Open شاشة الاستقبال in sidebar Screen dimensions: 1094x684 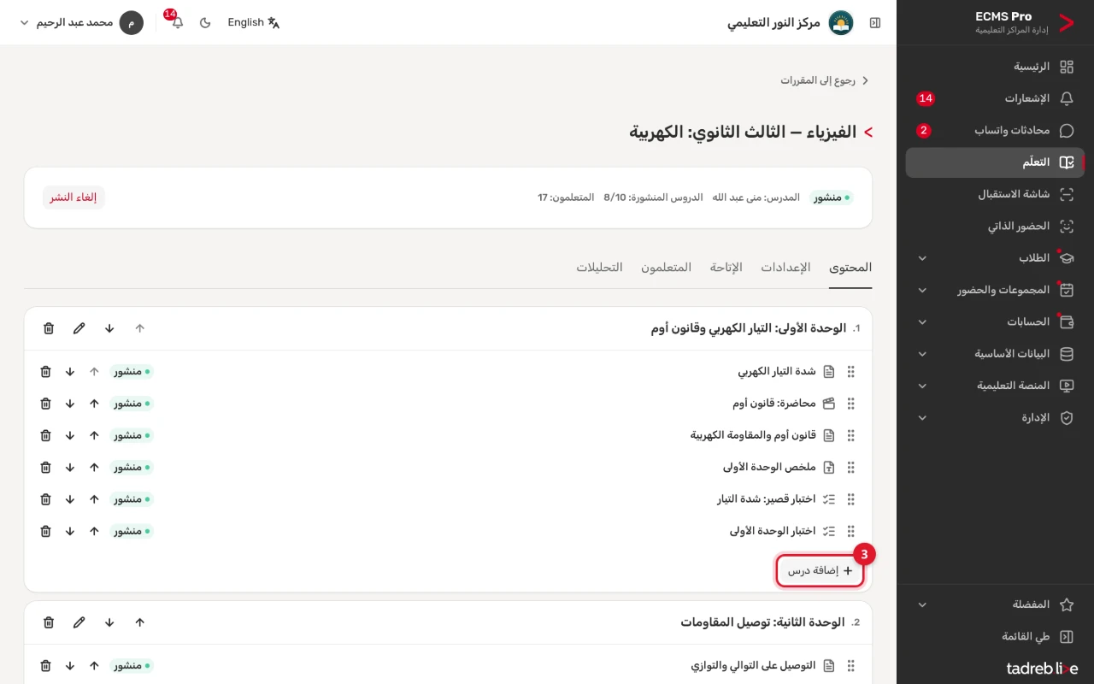tap(995, 194)
